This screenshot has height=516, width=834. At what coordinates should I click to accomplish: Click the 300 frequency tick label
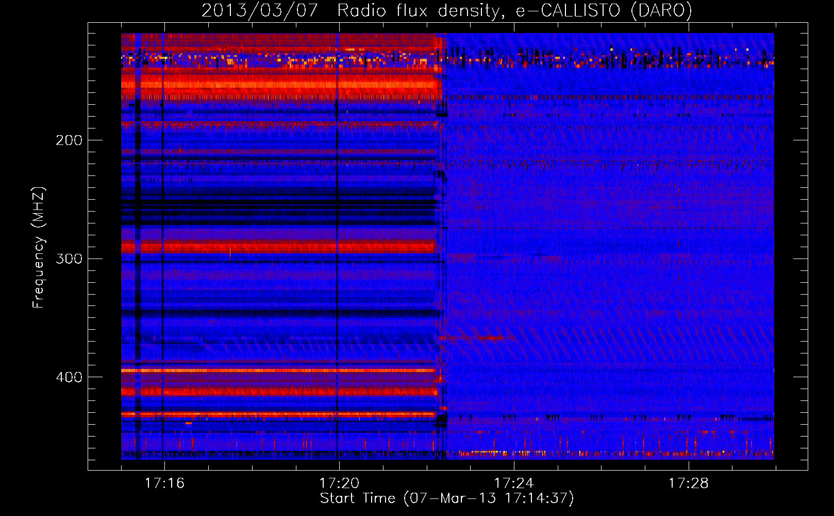point(69,259)
